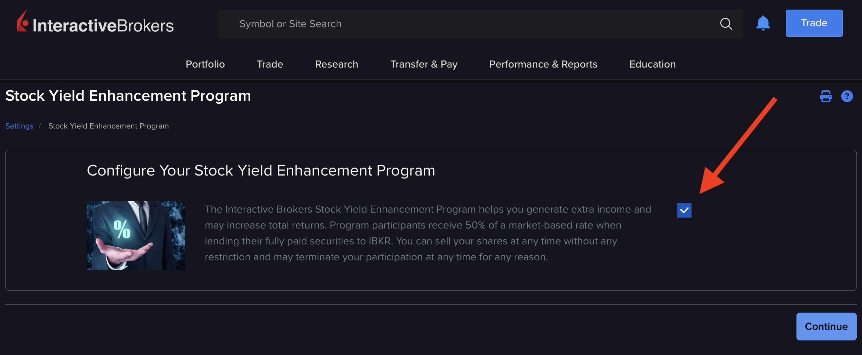Open the Research menu
862x355 pixels.
(336, 64)
